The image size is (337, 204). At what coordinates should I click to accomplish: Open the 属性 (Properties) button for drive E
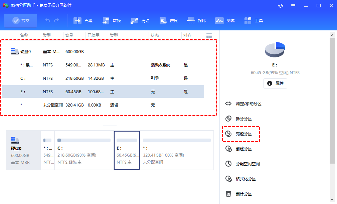coord(275,83)
